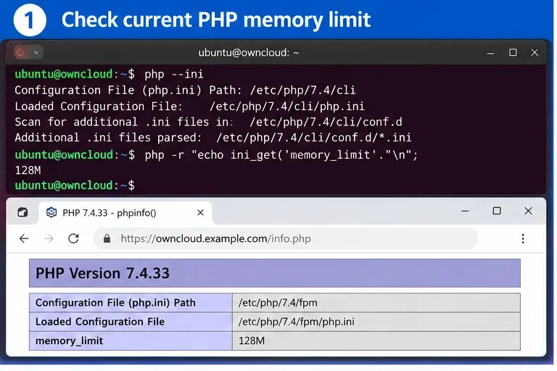Click the red terminal icon in titlebar
Viewport: 557px width, 371px height.
pyautogui.click(x=20, y=53)
